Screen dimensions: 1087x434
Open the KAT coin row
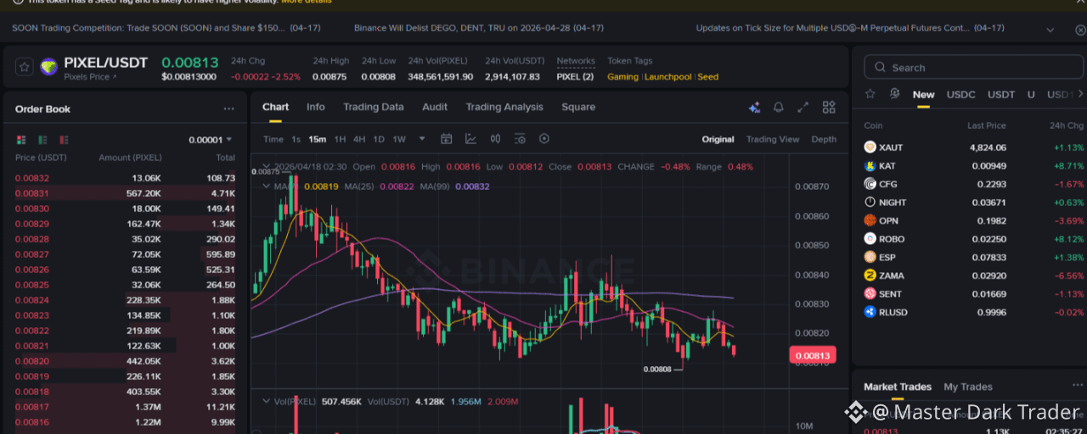(x=974, y=166)
